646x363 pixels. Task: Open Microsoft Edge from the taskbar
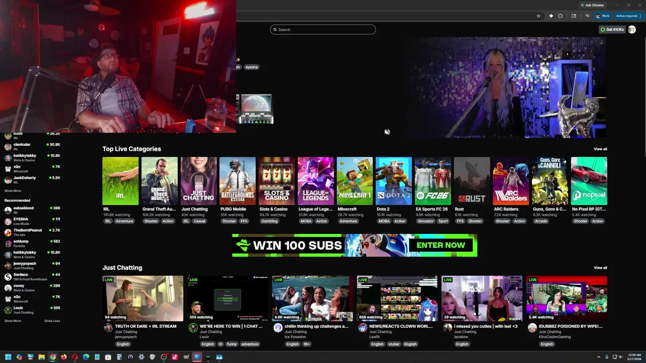[x=86, y=357]
